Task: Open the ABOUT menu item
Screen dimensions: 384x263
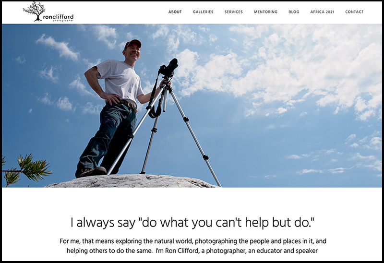Action: tap(175, 12)
